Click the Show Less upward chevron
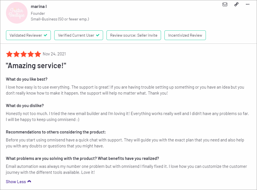Viewport: 257px width, 190px height. pyautogui.click(x=29, y=181)
